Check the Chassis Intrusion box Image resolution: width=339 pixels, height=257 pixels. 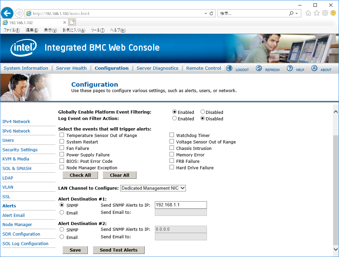[x=172, y=148]
